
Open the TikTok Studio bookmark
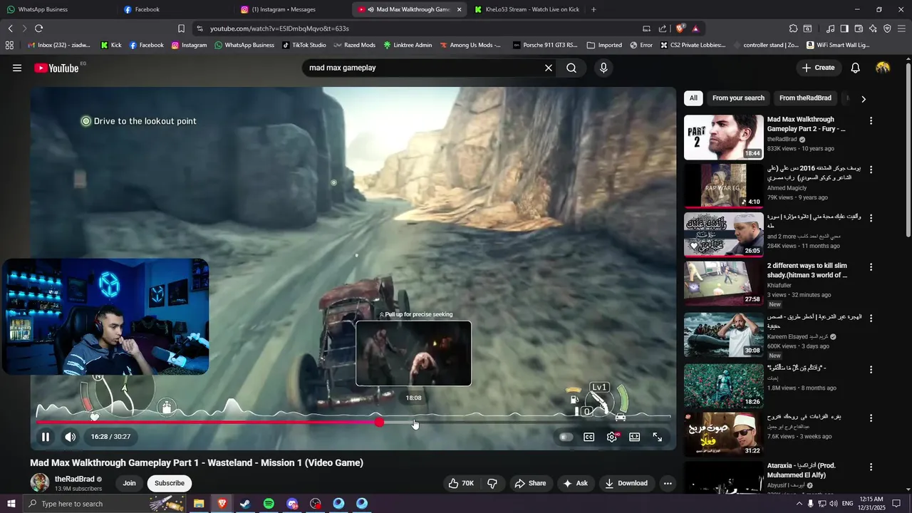pos(304,45)
